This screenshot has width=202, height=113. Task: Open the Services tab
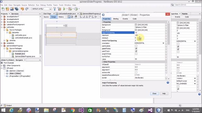(15, 14)
